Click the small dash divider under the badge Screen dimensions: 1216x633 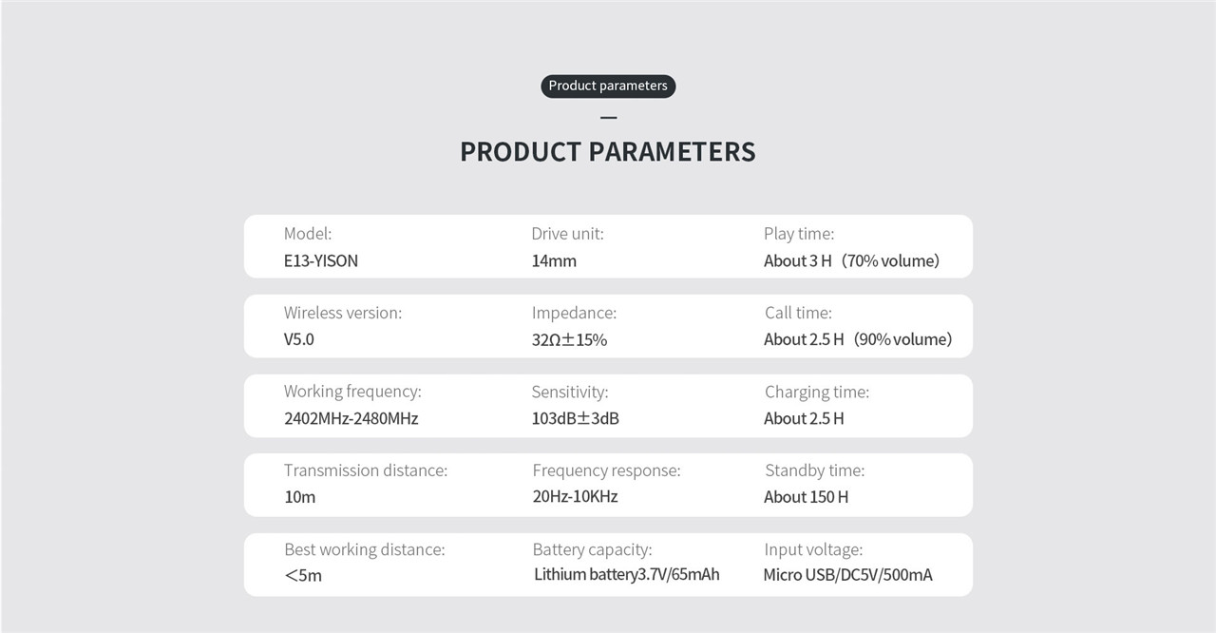pos(609,118)
